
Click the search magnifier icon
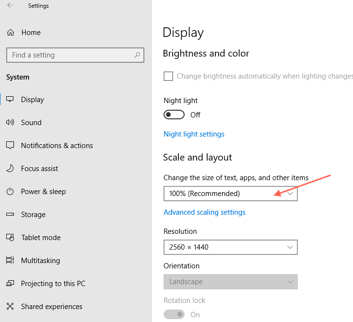pyautogui.click(x=138, y=55)
